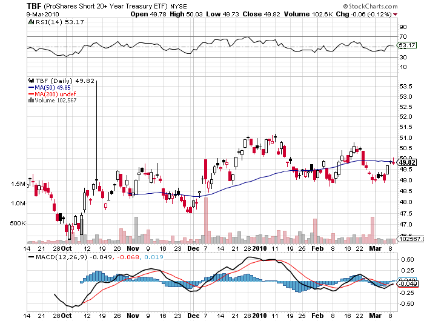Click the boxed 102567.0 volume value on the axis
Image resolution: width=424 pixels, height=321 pixels.
tap(411, 239)
